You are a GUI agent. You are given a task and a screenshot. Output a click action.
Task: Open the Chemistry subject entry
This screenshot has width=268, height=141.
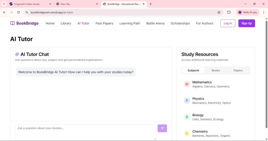point(216,133)
